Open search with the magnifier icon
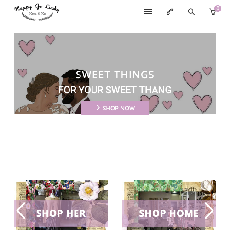This screenshot has height=230, width=230. pyautogui.click(x=191, y=12)
